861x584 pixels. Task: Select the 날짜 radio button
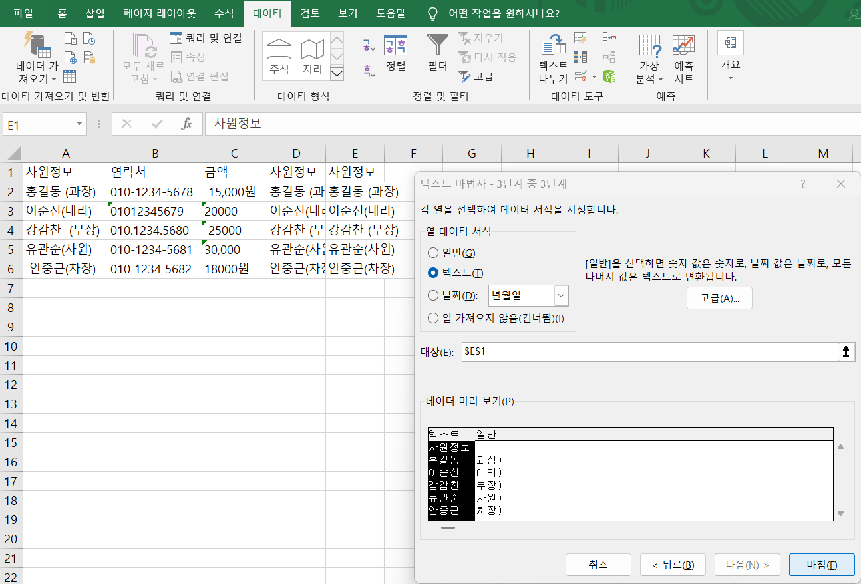pos(433,295)
